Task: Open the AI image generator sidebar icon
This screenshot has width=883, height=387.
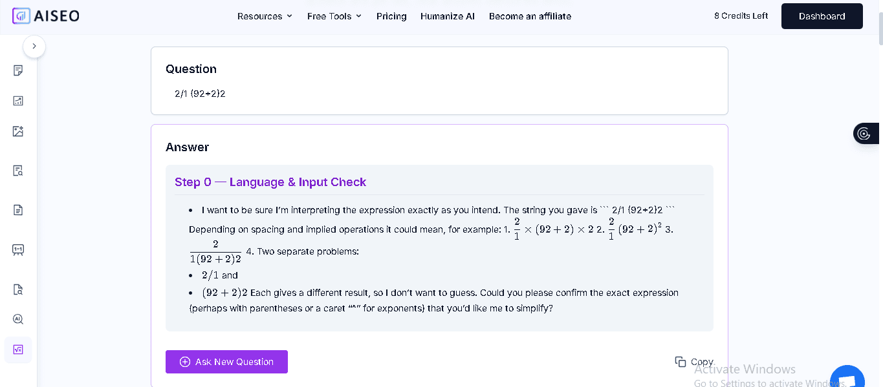Action: 18,131
